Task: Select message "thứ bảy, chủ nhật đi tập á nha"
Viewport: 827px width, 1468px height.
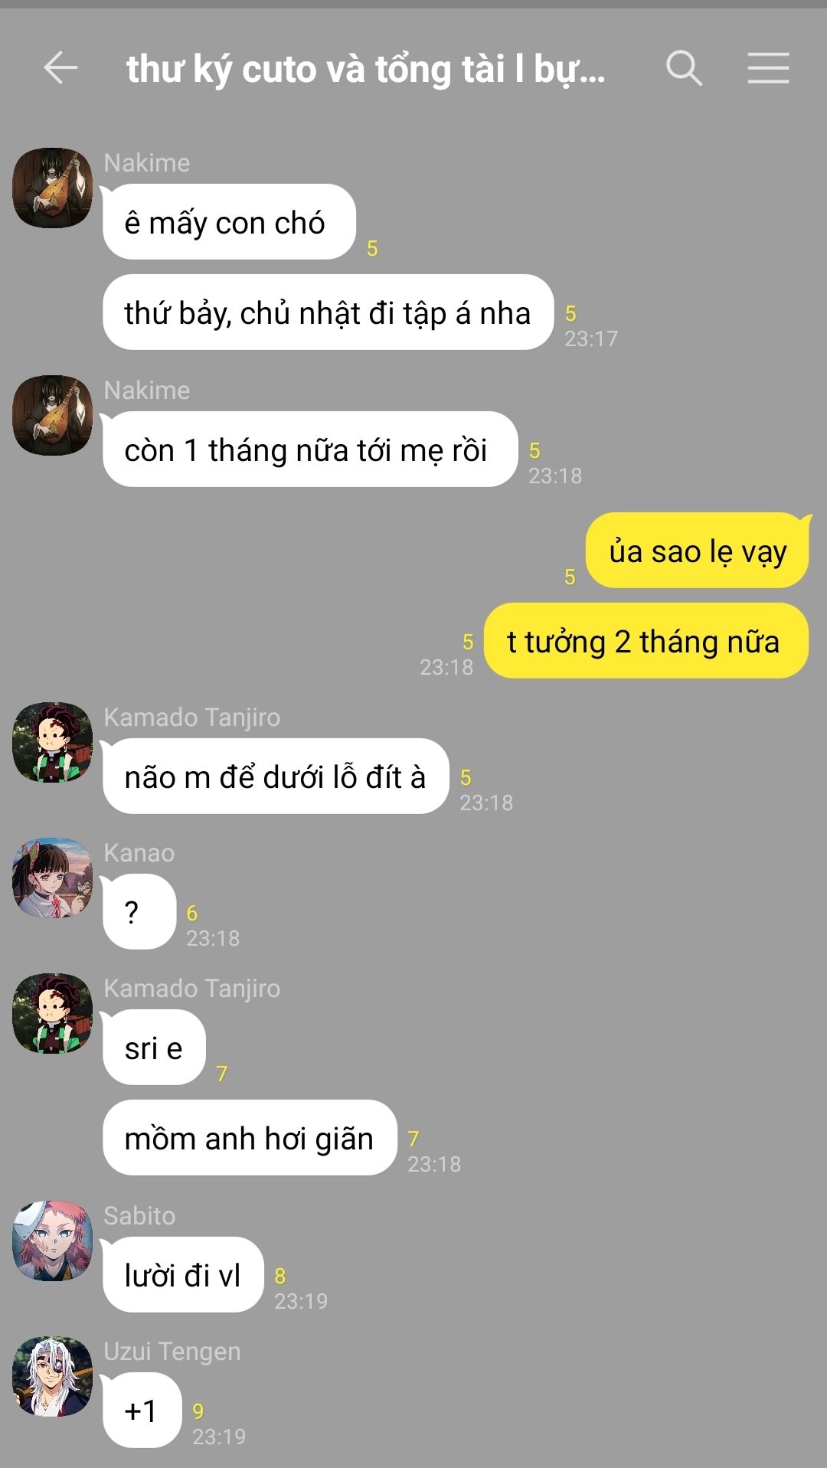Action: [328, 312]
